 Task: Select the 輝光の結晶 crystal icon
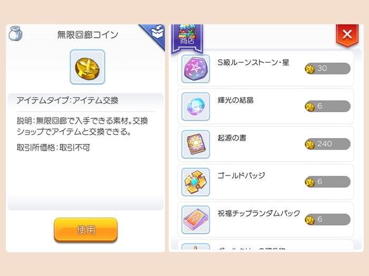196,106
